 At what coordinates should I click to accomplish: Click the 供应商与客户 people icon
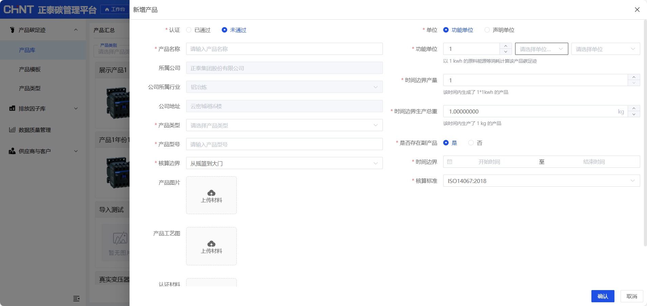pos(12,151)
